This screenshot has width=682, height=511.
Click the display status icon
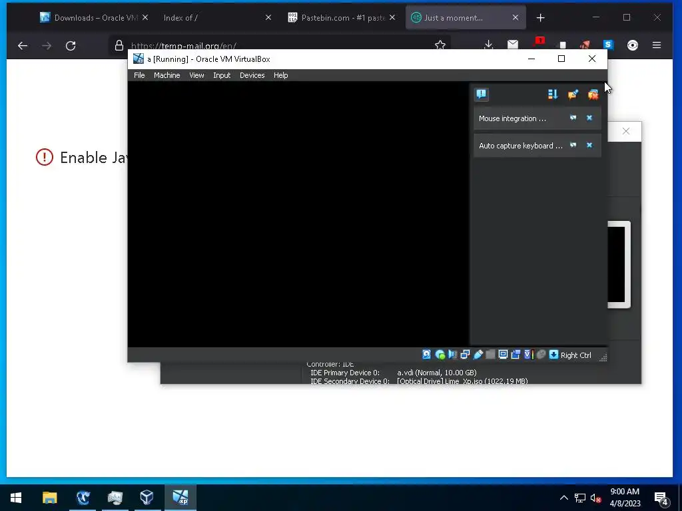point(503,355)
